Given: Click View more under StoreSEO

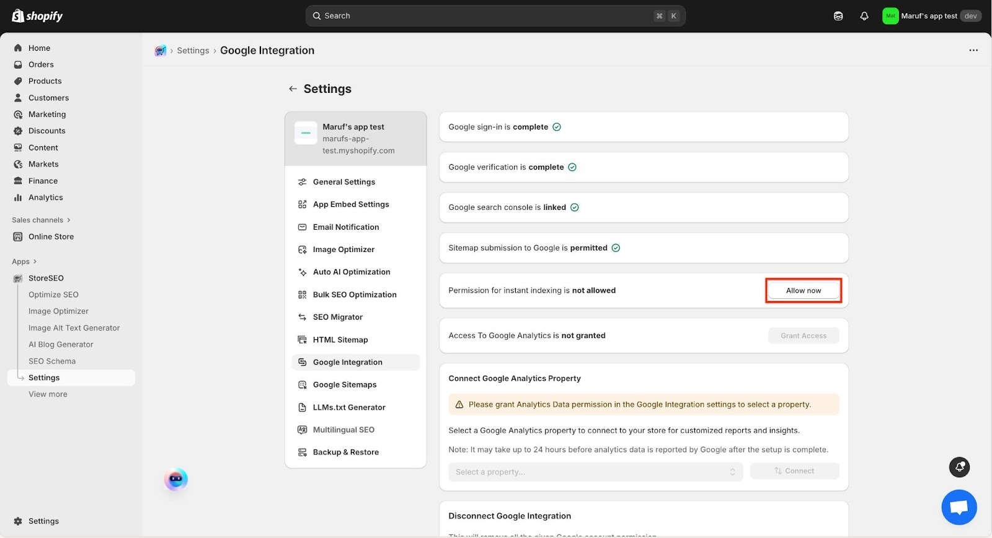Looking at the screenshot, I should pos(48,394).
